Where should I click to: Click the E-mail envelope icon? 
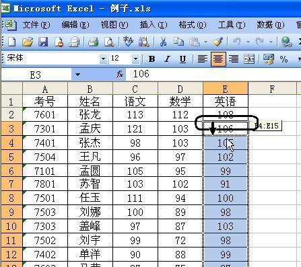click(x=74, y=42)
